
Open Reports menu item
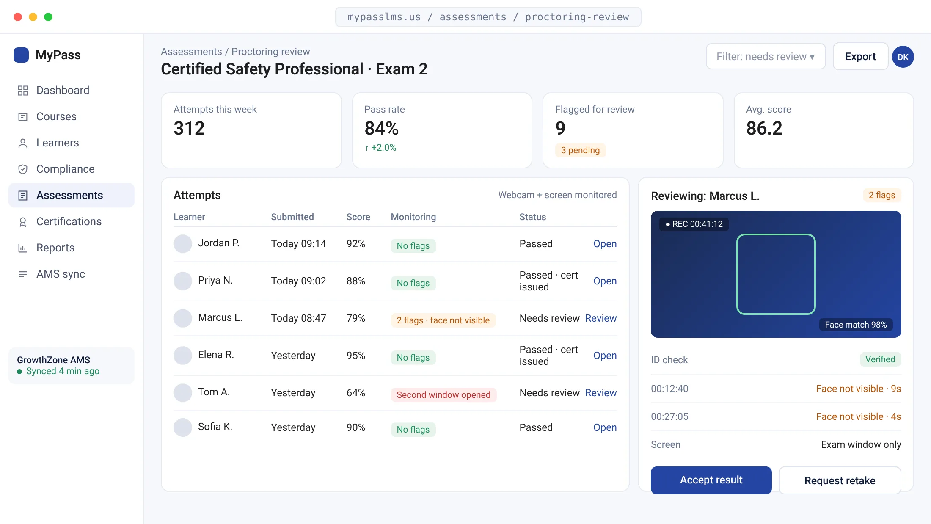tap(72, 248)
